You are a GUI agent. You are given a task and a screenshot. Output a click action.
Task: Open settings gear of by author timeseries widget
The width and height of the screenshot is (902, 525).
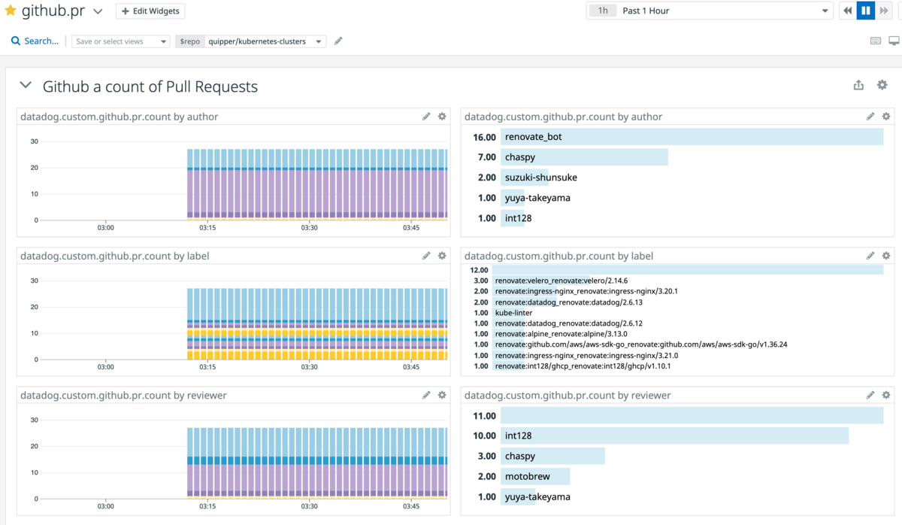(442, 117)
